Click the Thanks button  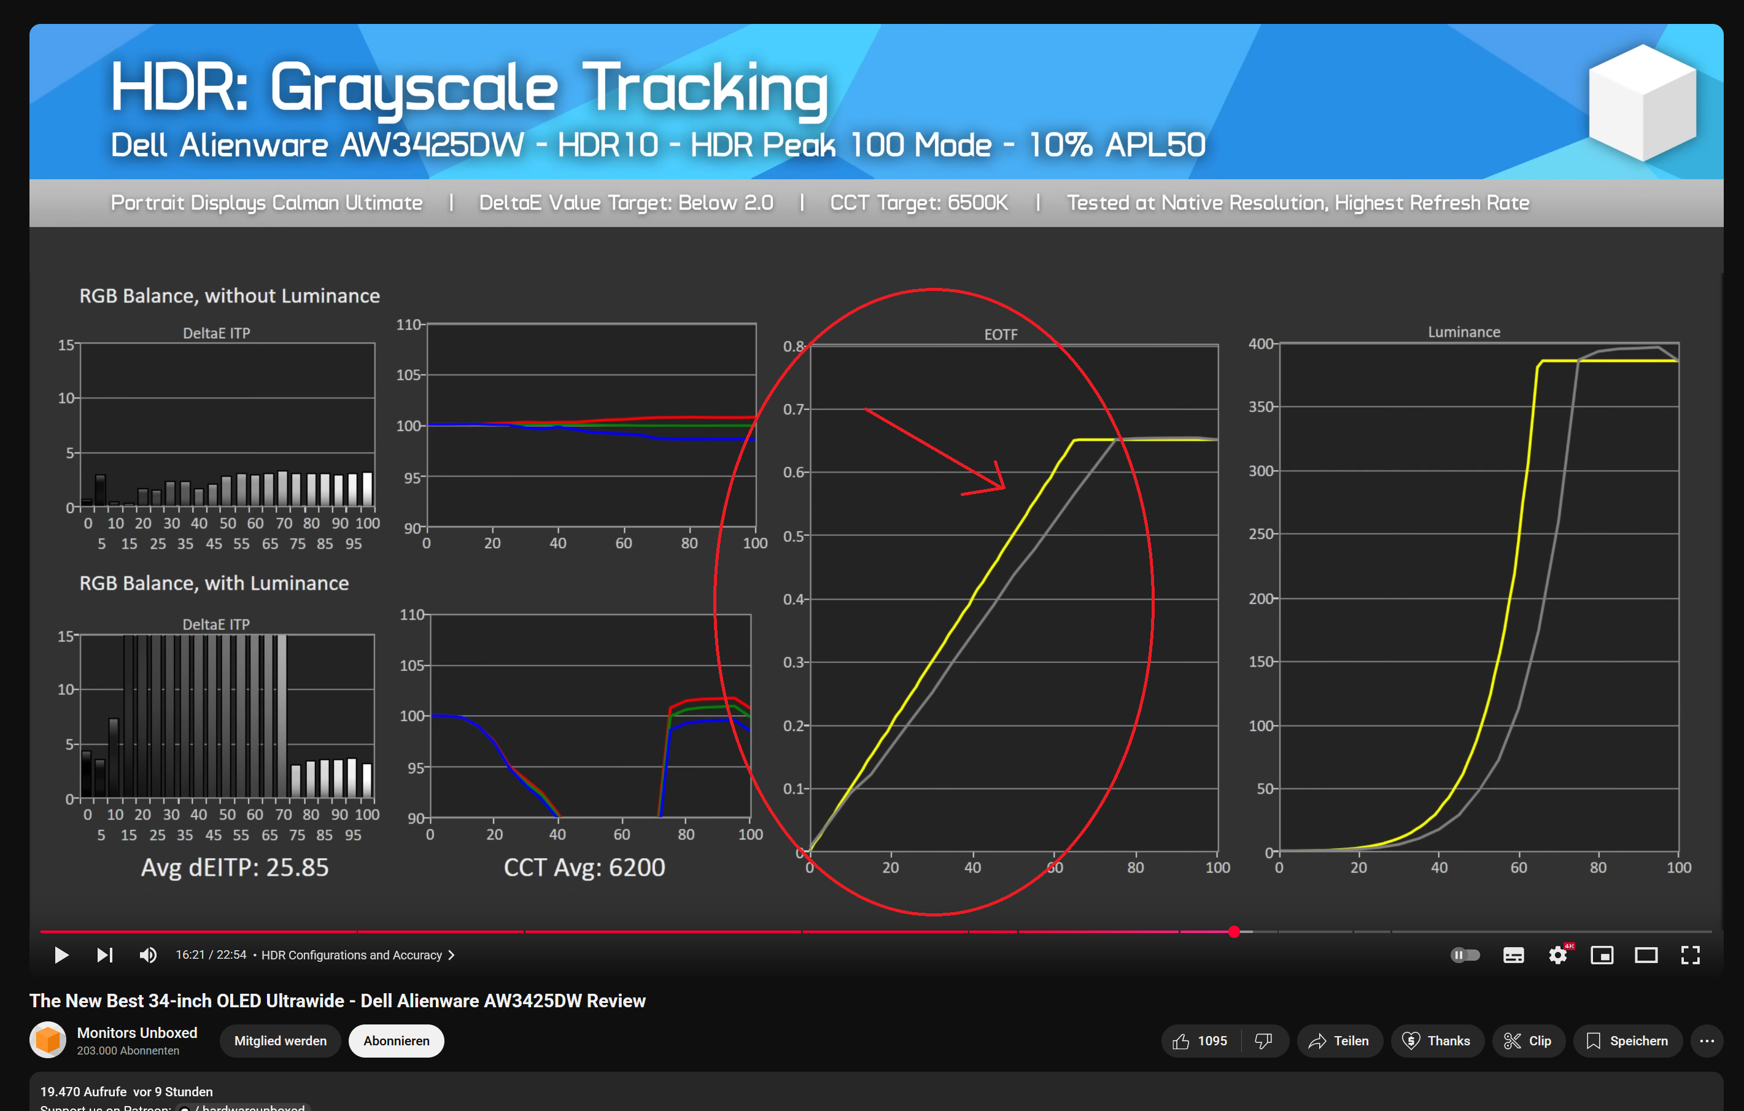[1436, 1041]
